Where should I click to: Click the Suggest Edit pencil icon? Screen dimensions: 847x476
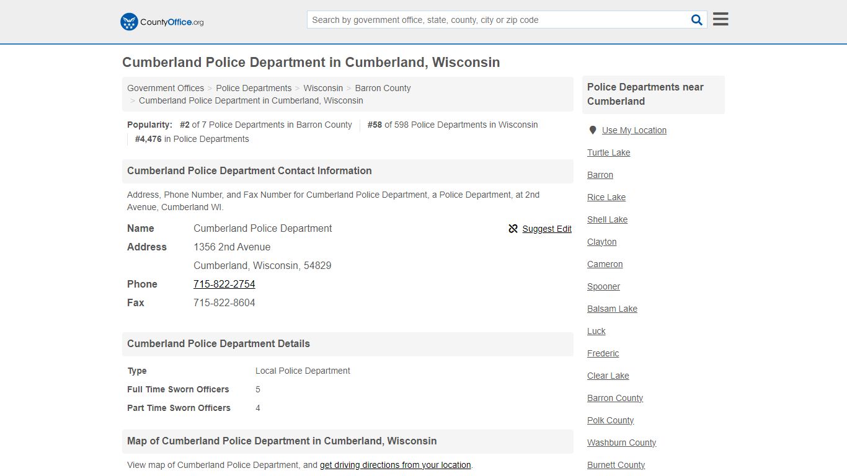tap(513, 229)
